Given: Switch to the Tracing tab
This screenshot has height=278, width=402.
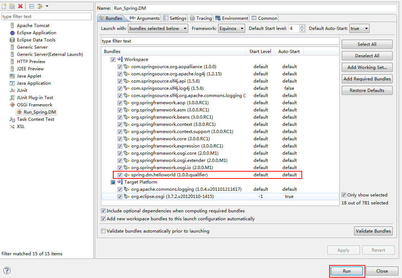Looking at the screenshot, I should point(201,18).
